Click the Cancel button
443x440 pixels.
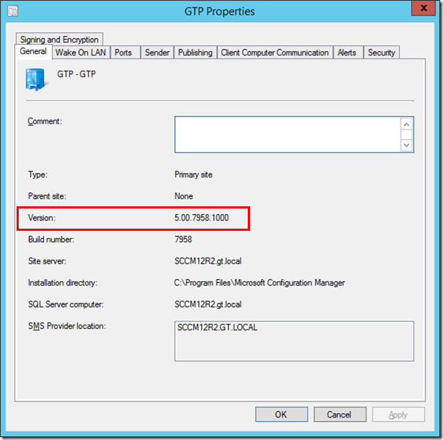339,415
